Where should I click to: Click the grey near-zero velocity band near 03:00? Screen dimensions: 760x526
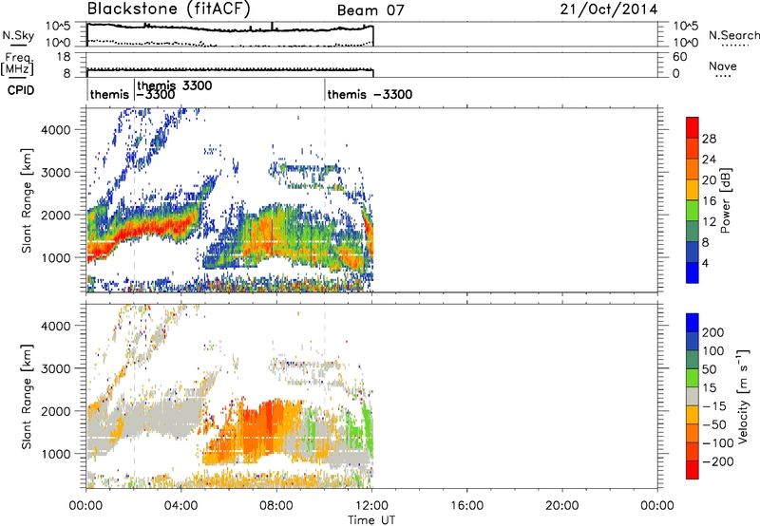click(158, 419)
